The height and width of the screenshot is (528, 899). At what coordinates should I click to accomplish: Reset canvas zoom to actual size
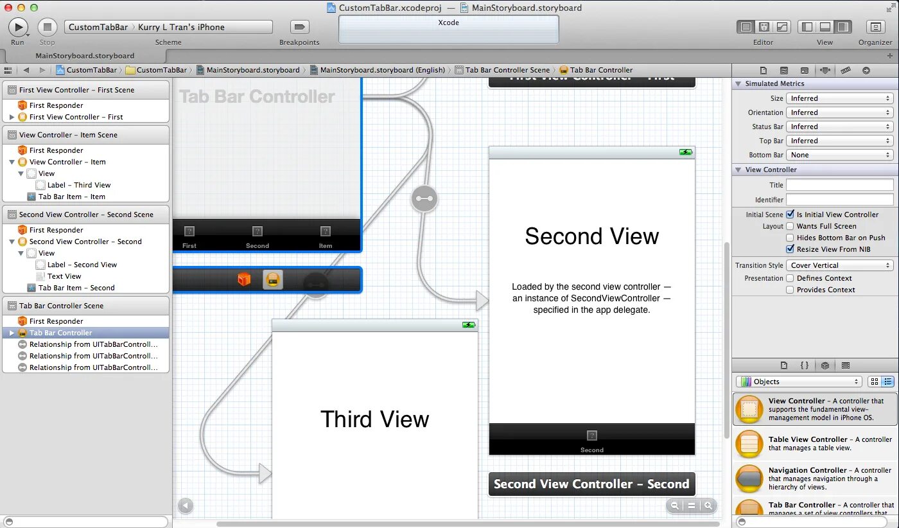tap(692, 506)
